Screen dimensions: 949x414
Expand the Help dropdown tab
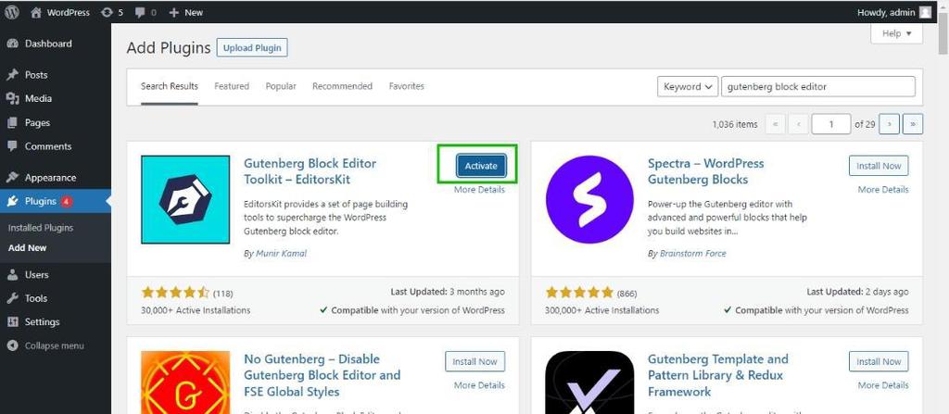tap(896, 33)
